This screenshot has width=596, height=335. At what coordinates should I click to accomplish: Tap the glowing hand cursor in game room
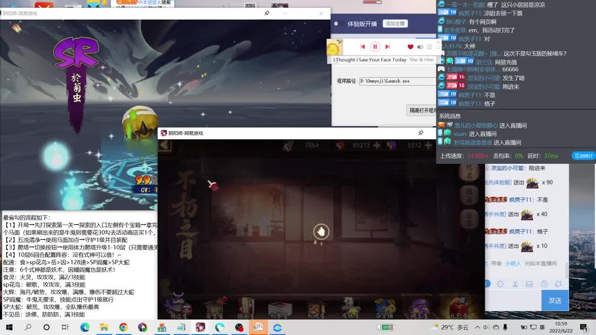tap(321, 231)
